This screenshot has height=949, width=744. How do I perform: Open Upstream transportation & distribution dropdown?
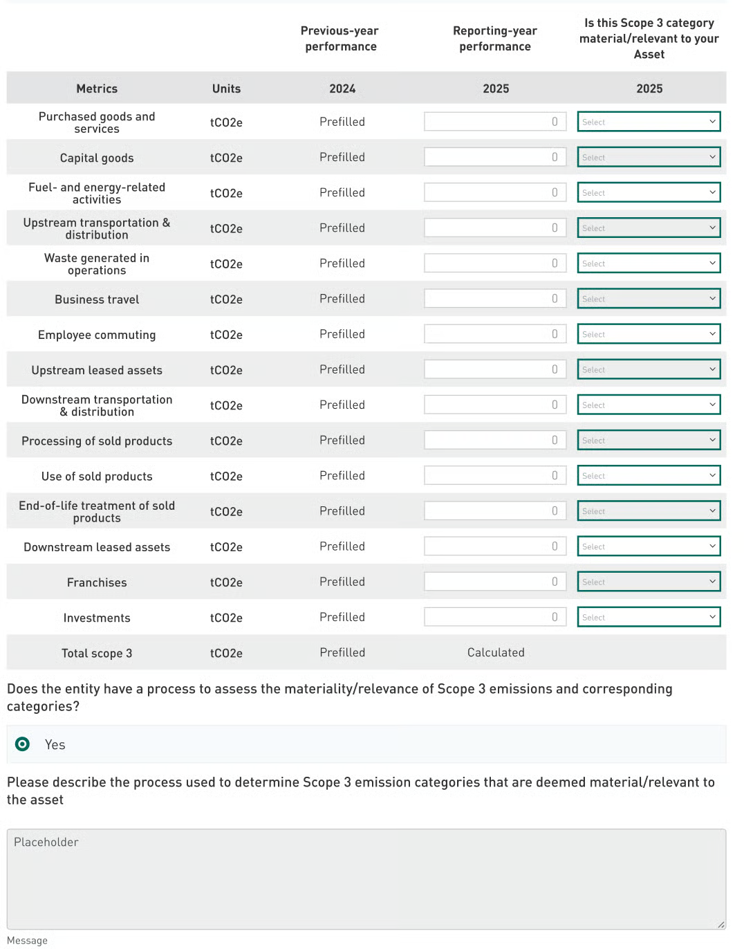(649, 228)
